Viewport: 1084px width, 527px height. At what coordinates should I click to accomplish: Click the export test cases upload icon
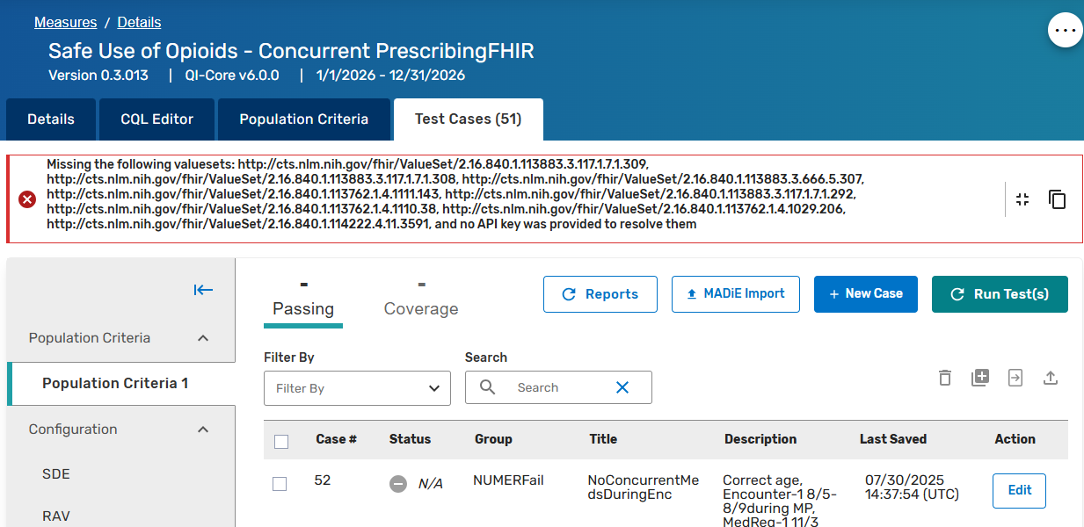tap(1050, 378)
